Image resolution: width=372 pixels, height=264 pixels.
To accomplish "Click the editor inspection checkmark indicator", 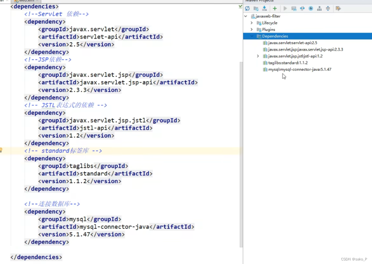I will [240, 7].
